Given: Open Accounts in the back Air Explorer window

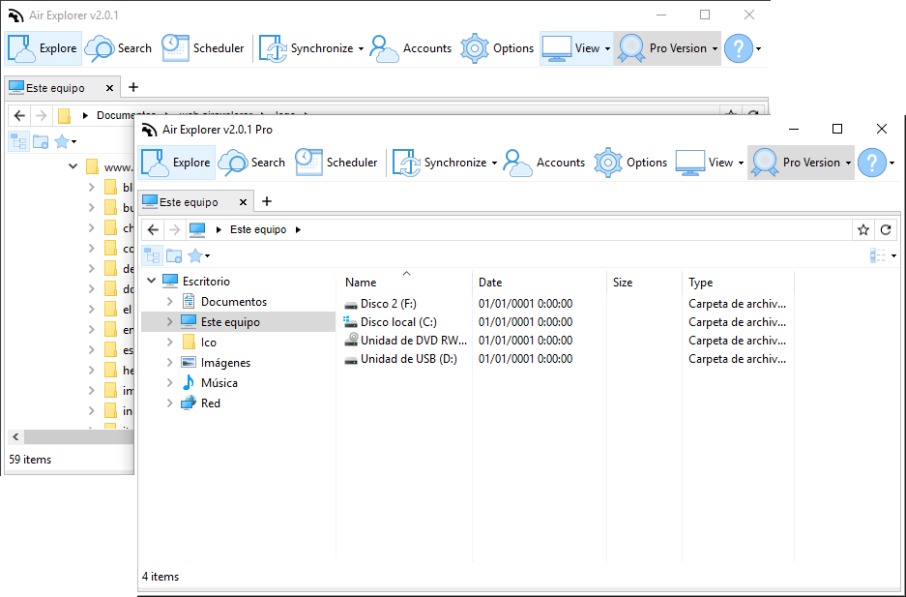Looking at the screenshot, I should pos(410,48).
